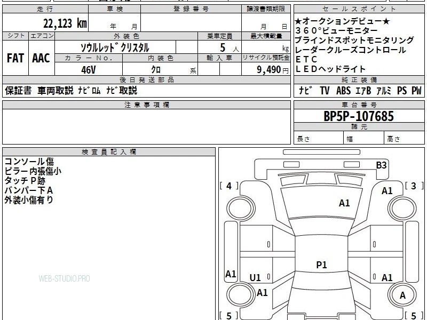Click the "セールスポイント" header

coord(359,9)
